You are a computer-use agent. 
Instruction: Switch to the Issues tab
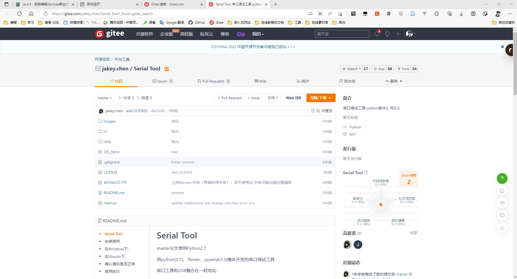(x=163, y=81)
